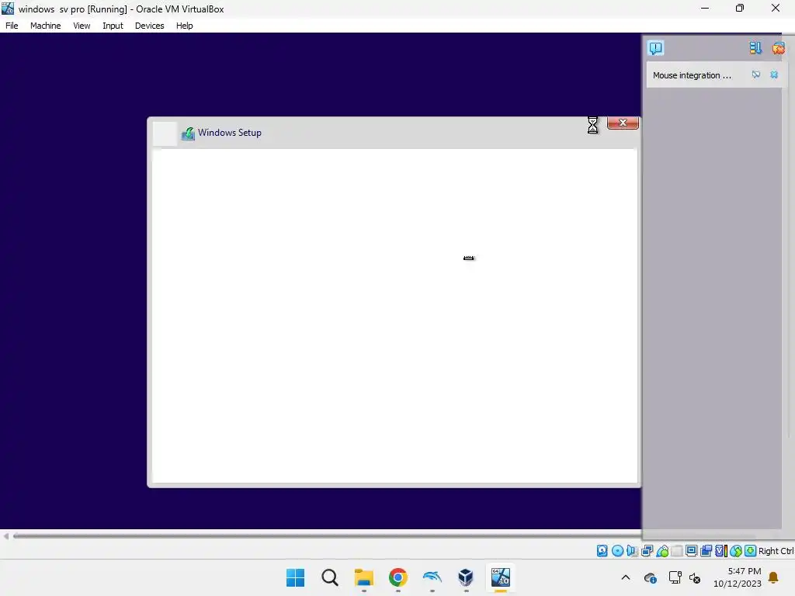Click the help icon on Mouse integration notification
This screenshot has height=596, width=795.
pos(756,74)
